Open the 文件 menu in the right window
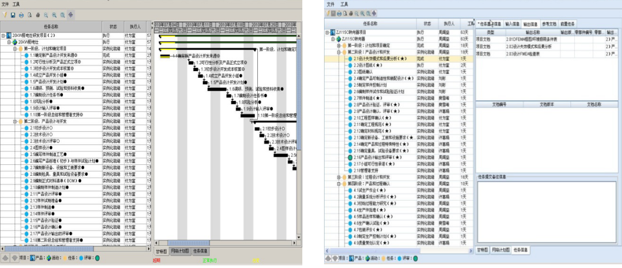Screen dimensions: 622x268 click(x=331, y=4)
